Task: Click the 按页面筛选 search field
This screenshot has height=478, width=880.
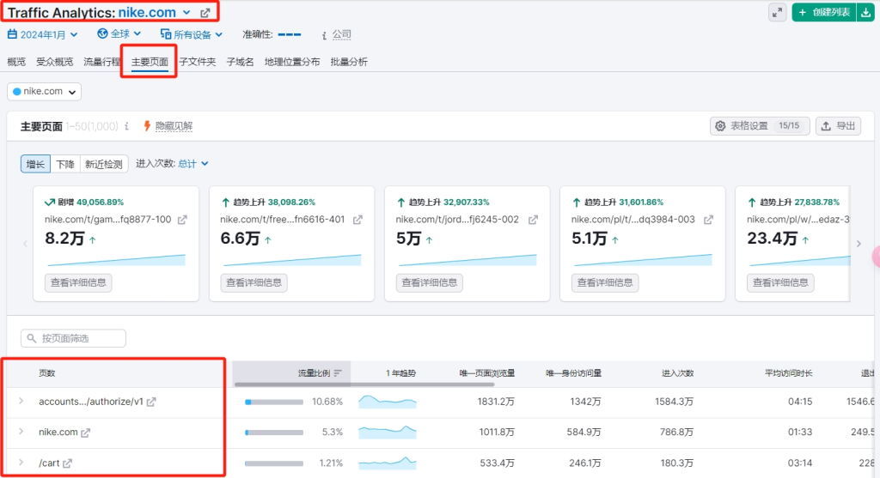Action: 74,338
